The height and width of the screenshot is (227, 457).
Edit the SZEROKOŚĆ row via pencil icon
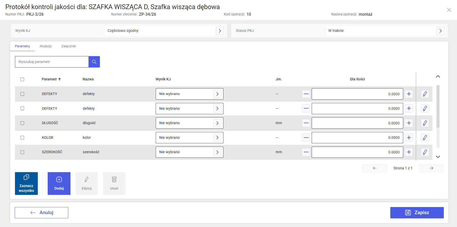[425, 152]
